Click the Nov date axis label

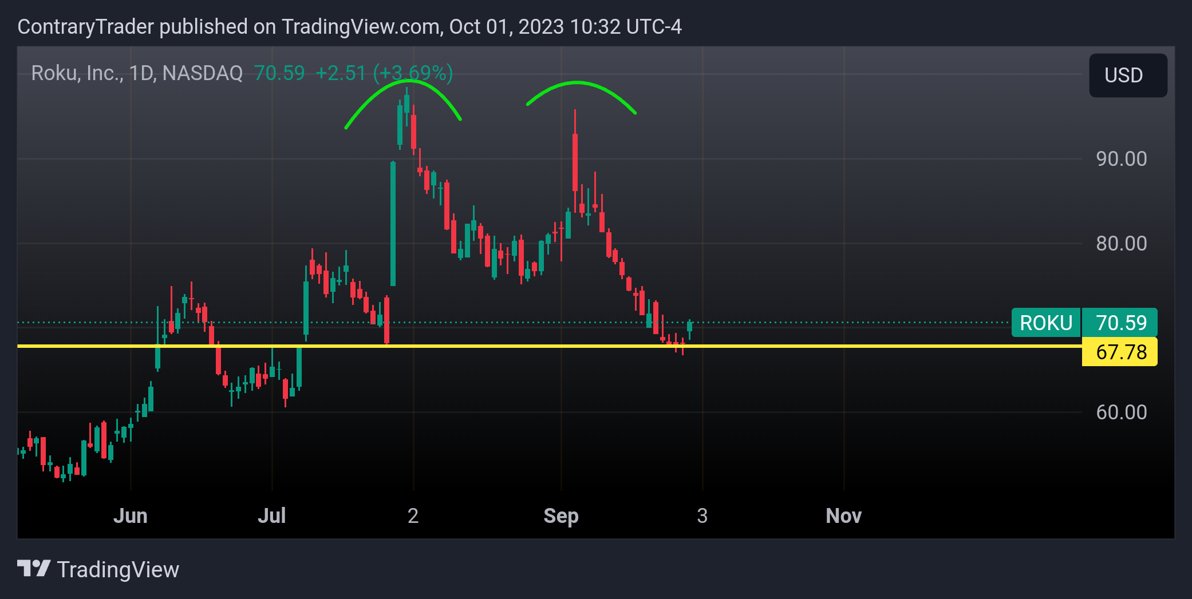[x=843, y=516]
